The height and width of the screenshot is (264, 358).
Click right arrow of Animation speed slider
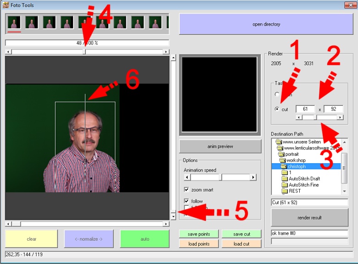(x=253, y=177)
